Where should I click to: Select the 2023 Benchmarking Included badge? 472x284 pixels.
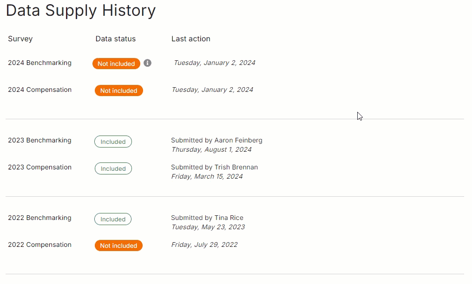(x=113, y=142)
